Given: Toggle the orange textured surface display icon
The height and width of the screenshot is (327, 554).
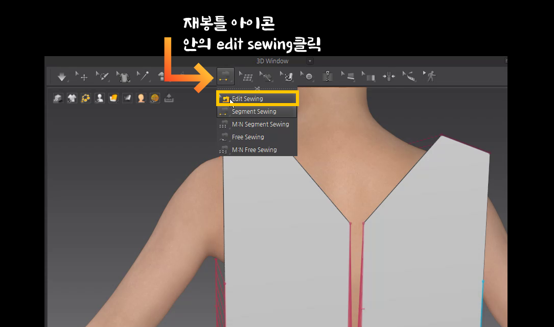Looking at the screenshot, I should 113,98.
